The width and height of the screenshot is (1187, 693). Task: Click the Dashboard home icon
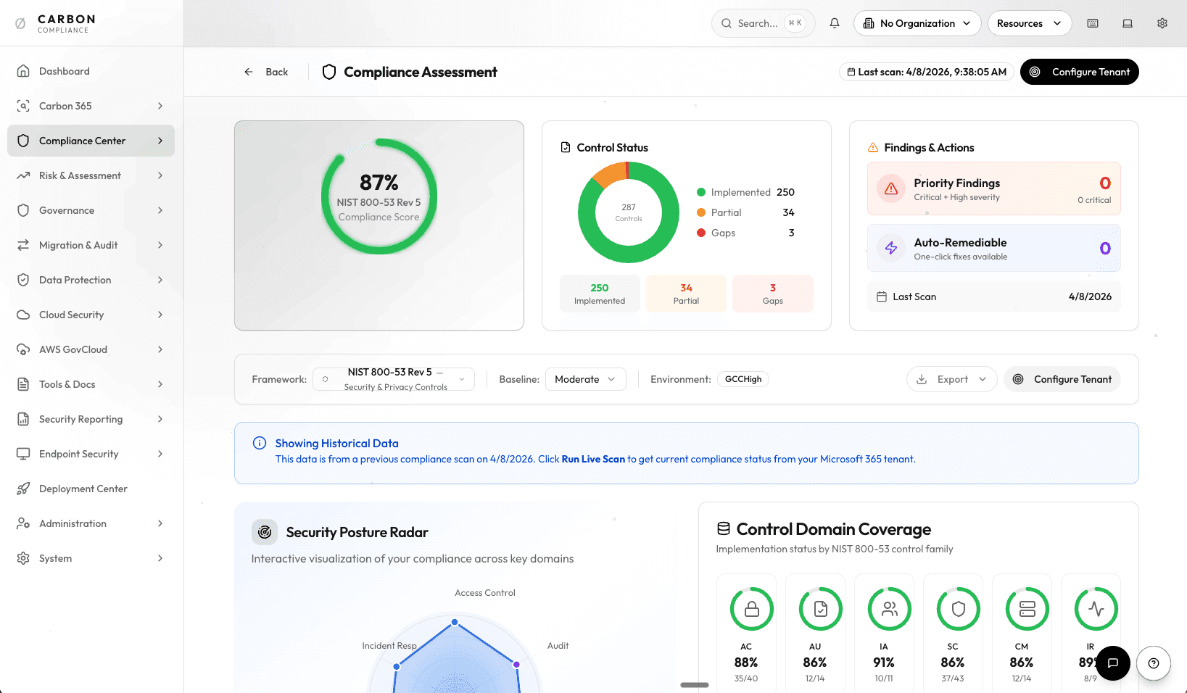[23, 71]
